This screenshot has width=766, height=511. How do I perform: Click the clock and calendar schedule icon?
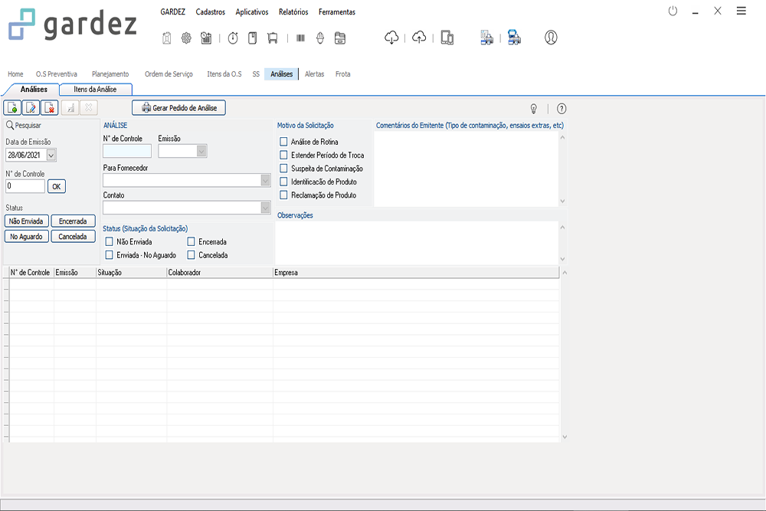pos(206,38)
